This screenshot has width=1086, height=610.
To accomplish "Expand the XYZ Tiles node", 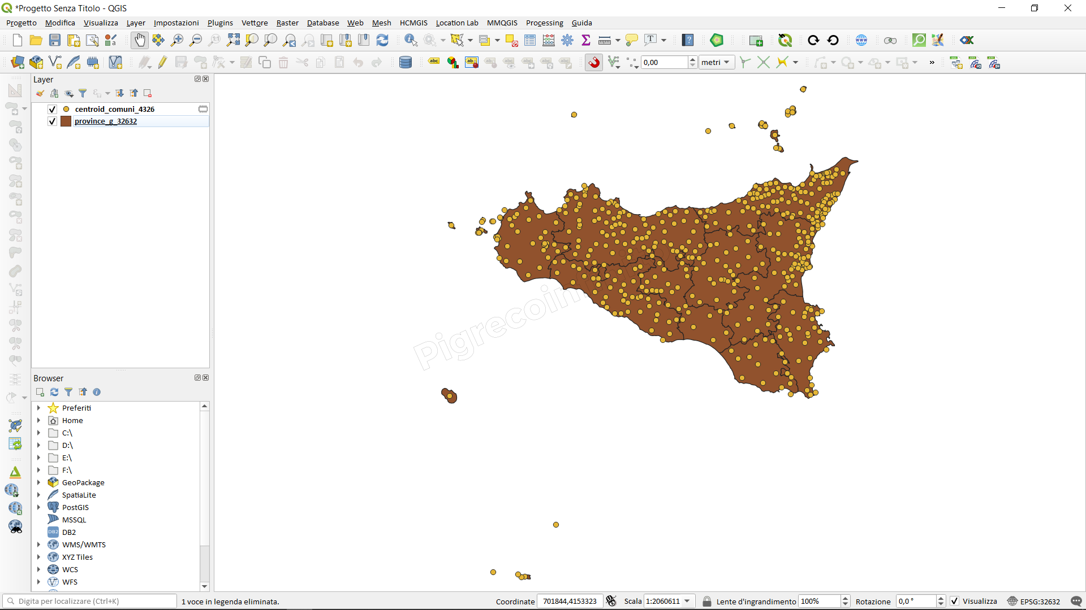I will (x=38, y=557).
